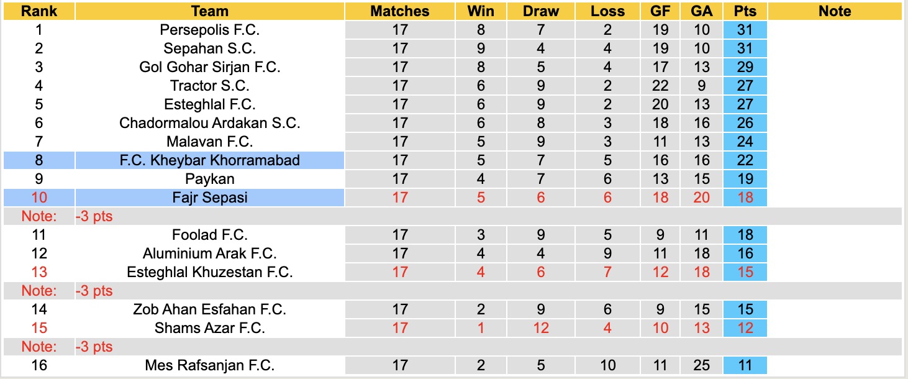Click Persepolis F.C.'s blue points cell
The image size is (908, 379).
745,30
